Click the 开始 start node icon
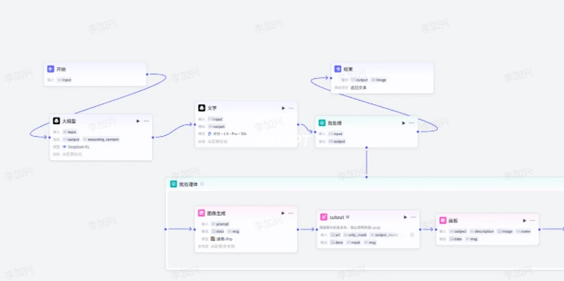 (x=51, y=69)
